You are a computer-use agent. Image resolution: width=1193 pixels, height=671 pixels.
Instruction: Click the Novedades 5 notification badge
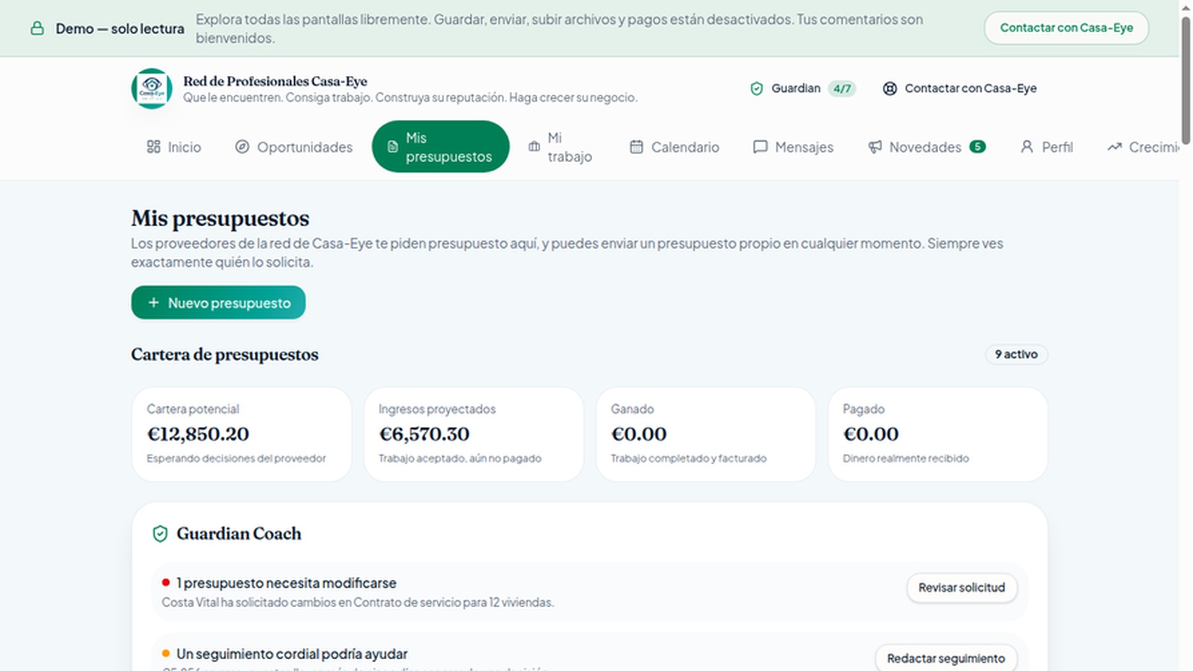[x=977, y=147]
